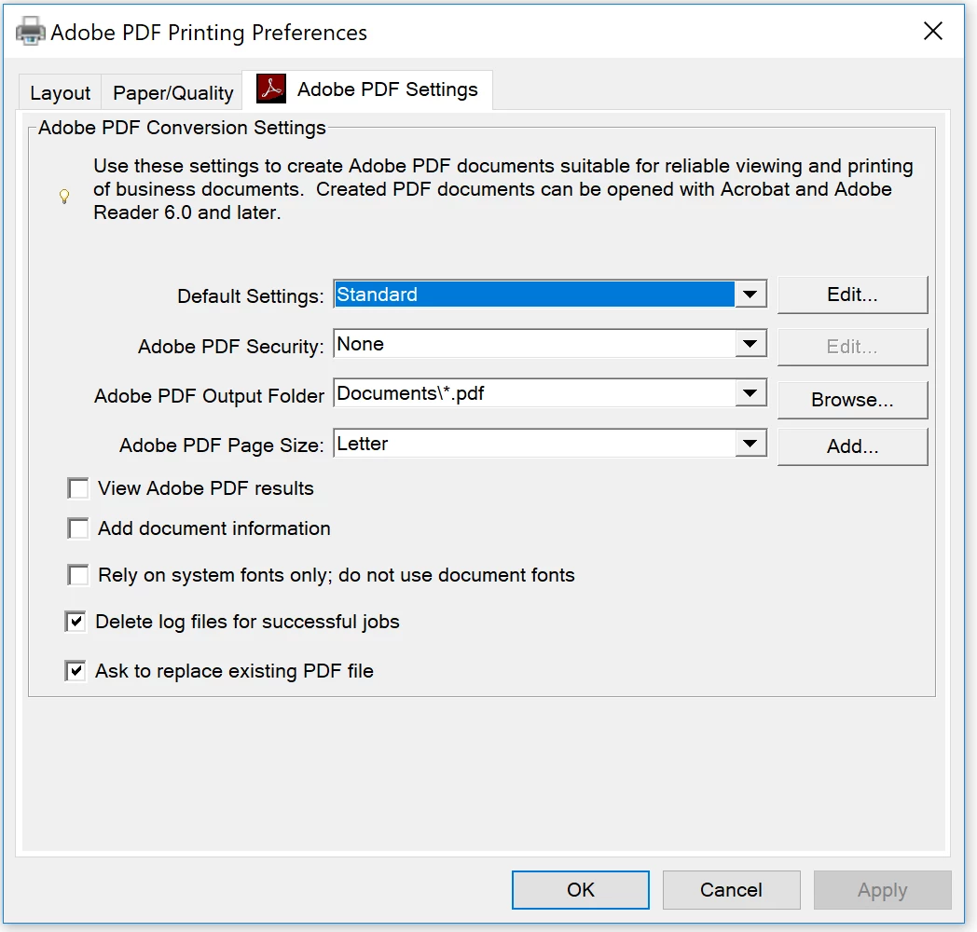Click the None security value field
The width and height of the screenshot is (977, 932).
[534, 344]
